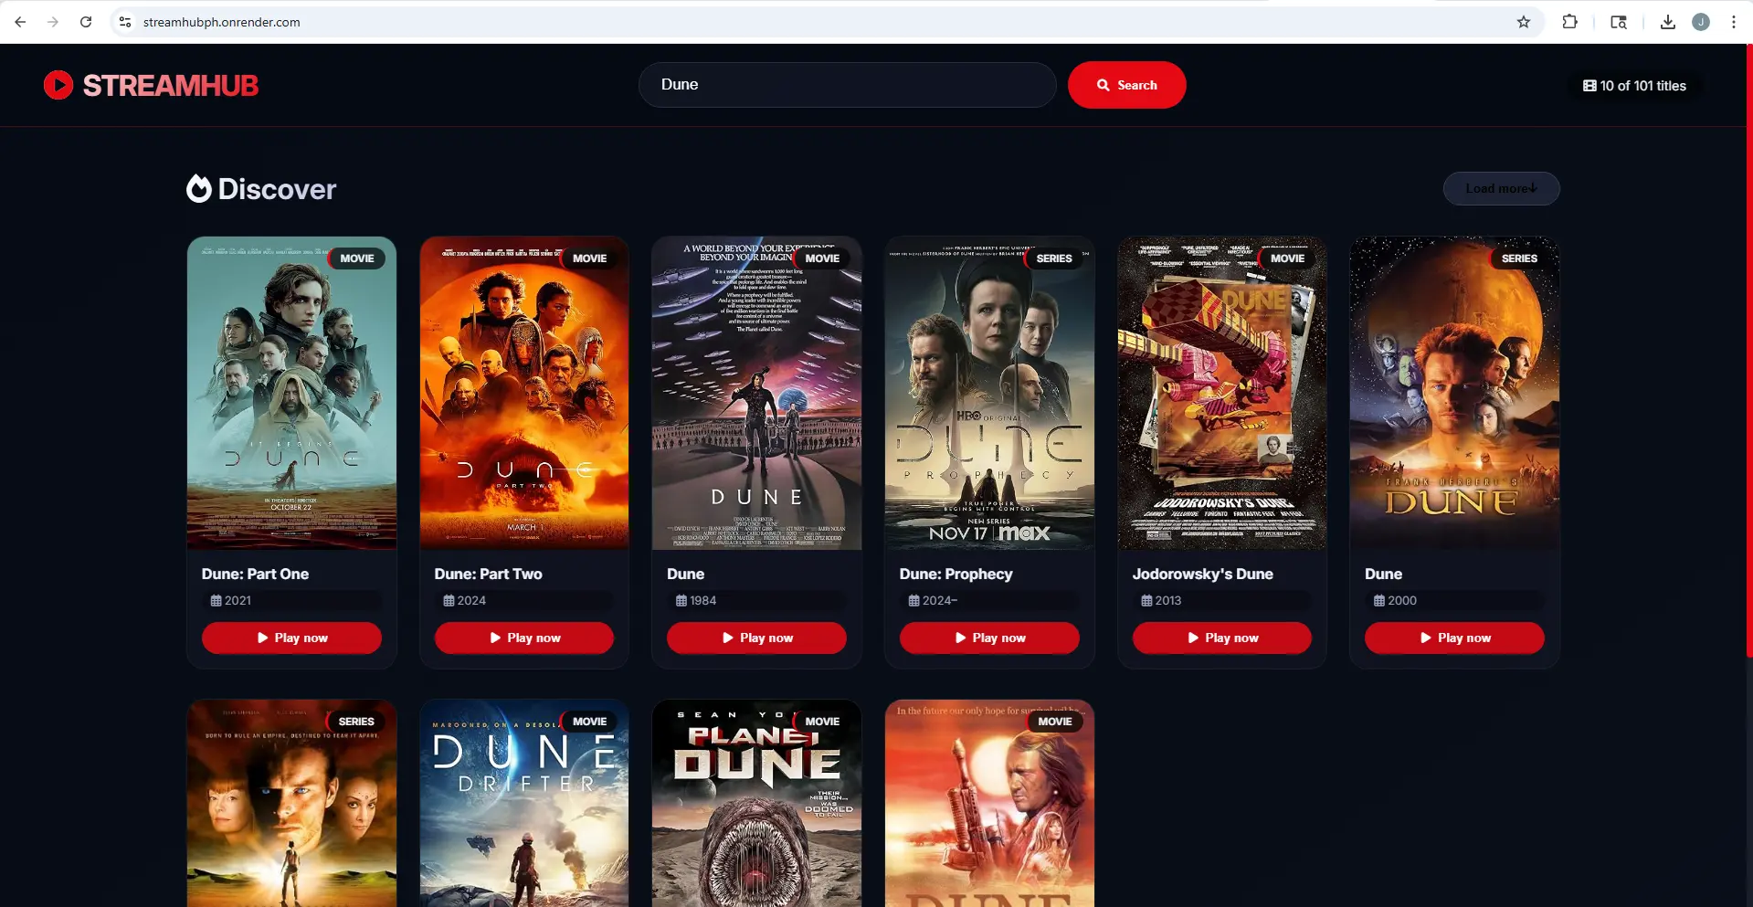Open browser downloads
This screenshot has width=1753, height=907.
(x=1668, y=22)
